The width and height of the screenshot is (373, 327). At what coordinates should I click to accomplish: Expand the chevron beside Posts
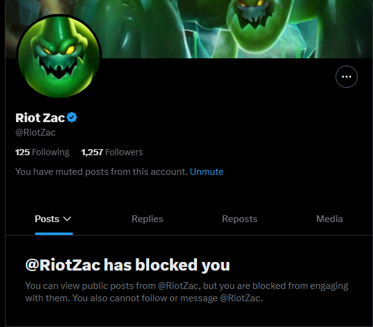67,219
